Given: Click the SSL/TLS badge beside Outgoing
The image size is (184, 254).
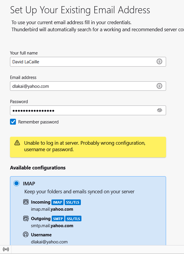Looking at the screenshot, I should click(73, 219).
